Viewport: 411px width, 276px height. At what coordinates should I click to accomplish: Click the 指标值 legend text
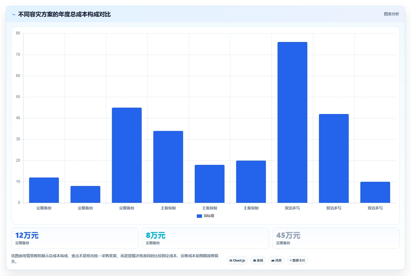pos(209,216)
